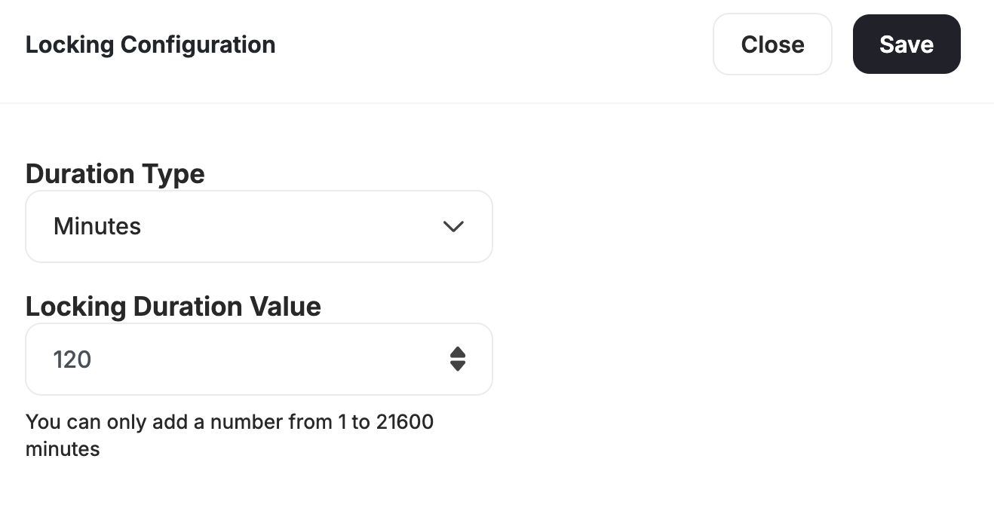Select the value 120 in the input
Screen dimensions: 994x520
72,359
